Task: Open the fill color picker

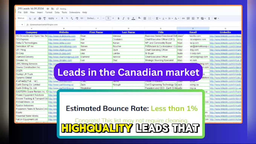Action: (139, 18)
